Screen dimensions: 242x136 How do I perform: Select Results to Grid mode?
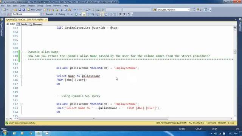(102, 14)
